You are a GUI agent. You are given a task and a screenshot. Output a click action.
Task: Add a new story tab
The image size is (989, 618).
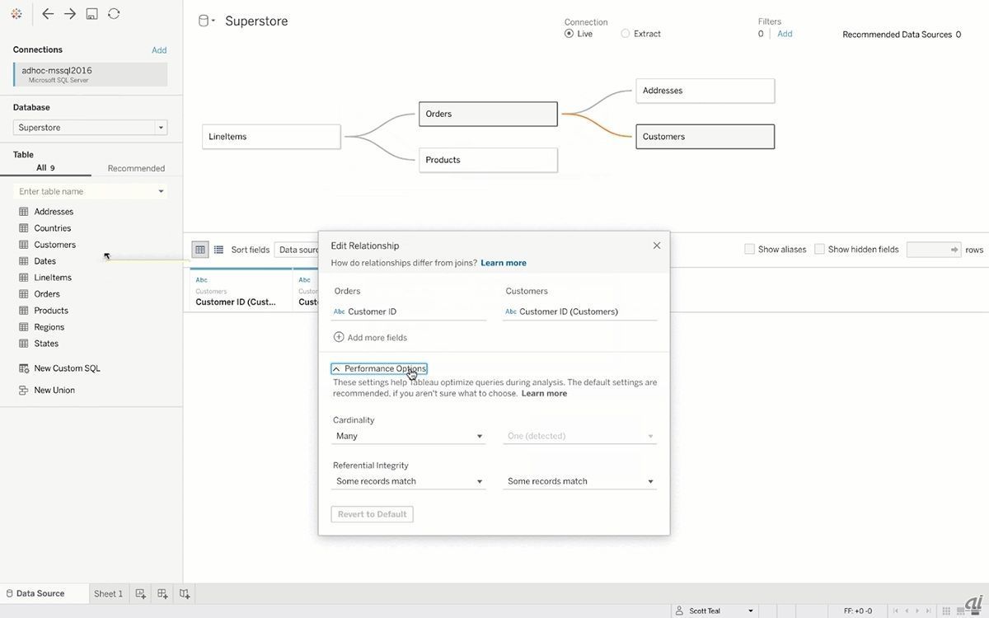pos(185,593)
